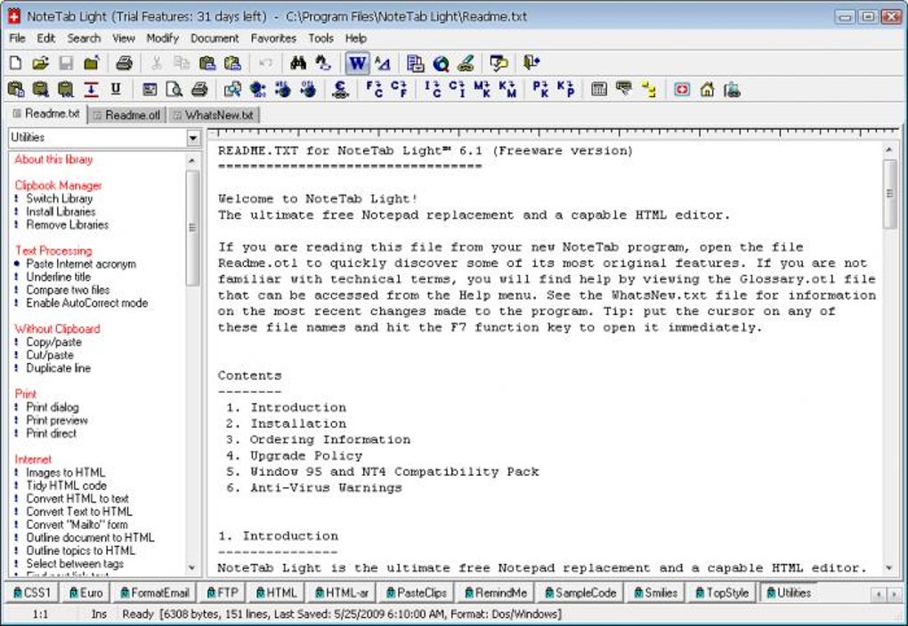Click the Euro currency conversion icon

(x=341, y=89)
